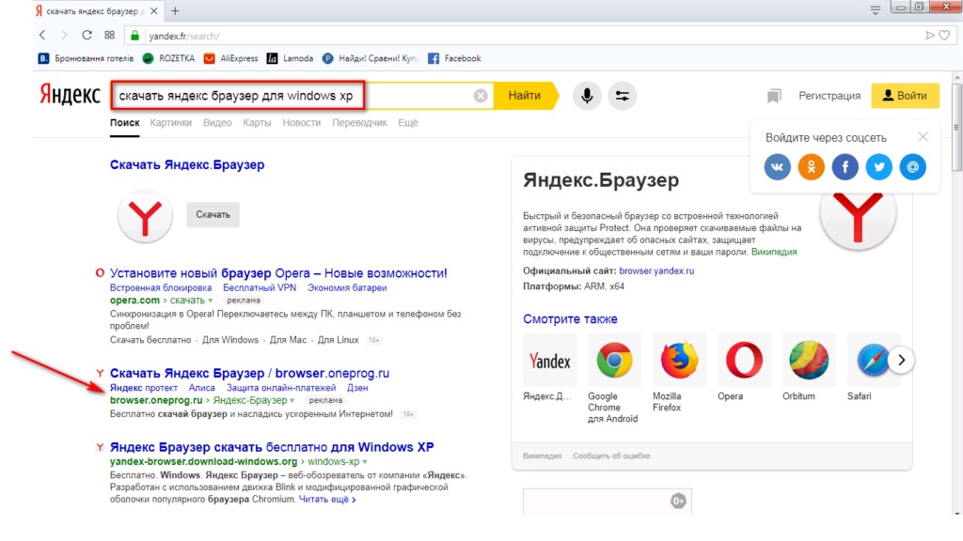Viewport: 963px width, 541px height.
Task: Sign in with VK icon
Action: tap(778, 167)
